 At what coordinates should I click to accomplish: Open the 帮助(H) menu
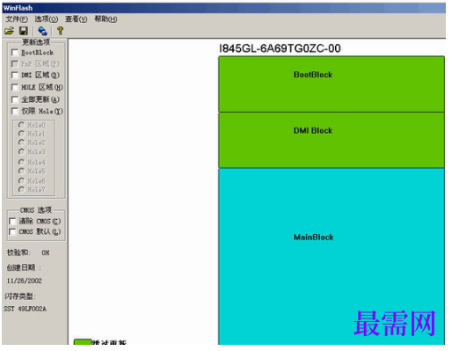coord(106,19)
